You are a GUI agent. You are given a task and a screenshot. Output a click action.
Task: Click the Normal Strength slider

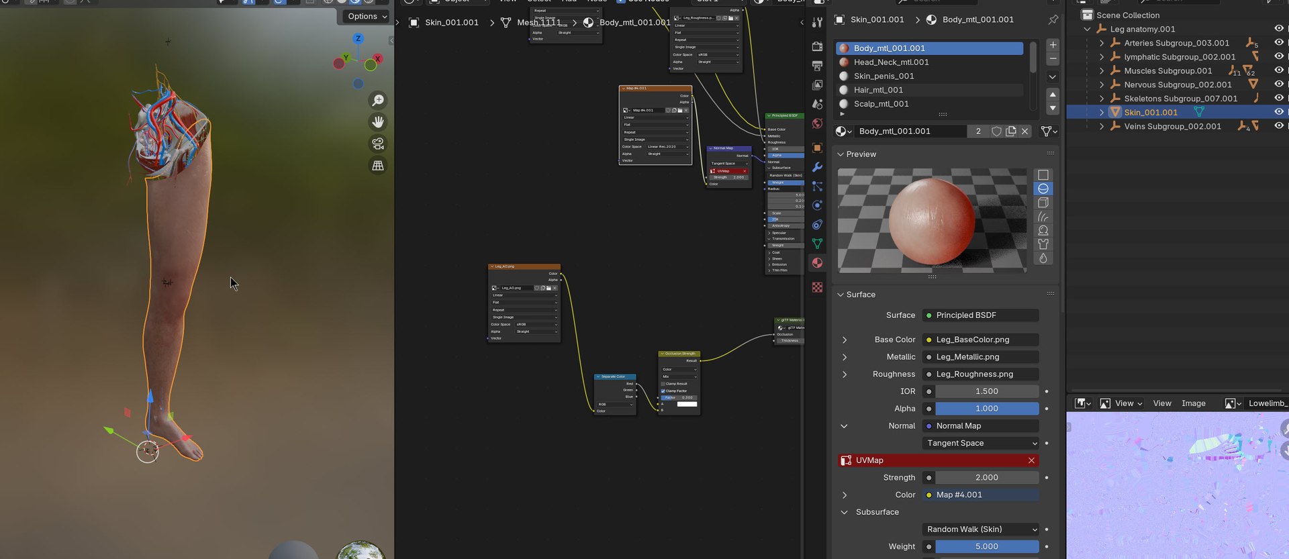click(987, 478)
